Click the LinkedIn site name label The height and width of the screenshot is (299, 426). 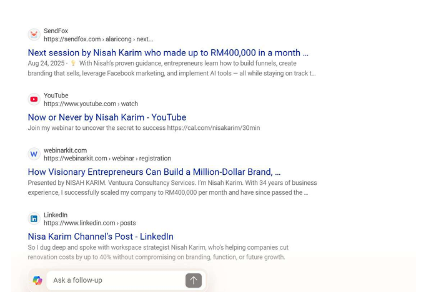[x=56, y=215]
